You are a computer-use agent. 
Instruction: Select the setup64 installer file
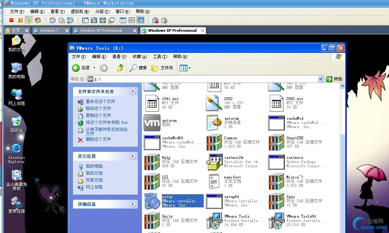(235, 201)
